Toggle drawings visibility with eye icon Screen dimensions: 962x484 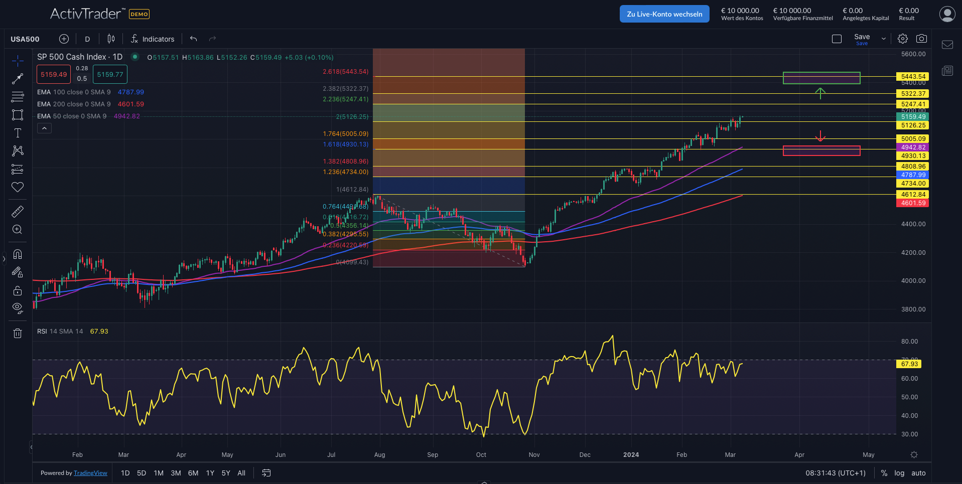18,308
